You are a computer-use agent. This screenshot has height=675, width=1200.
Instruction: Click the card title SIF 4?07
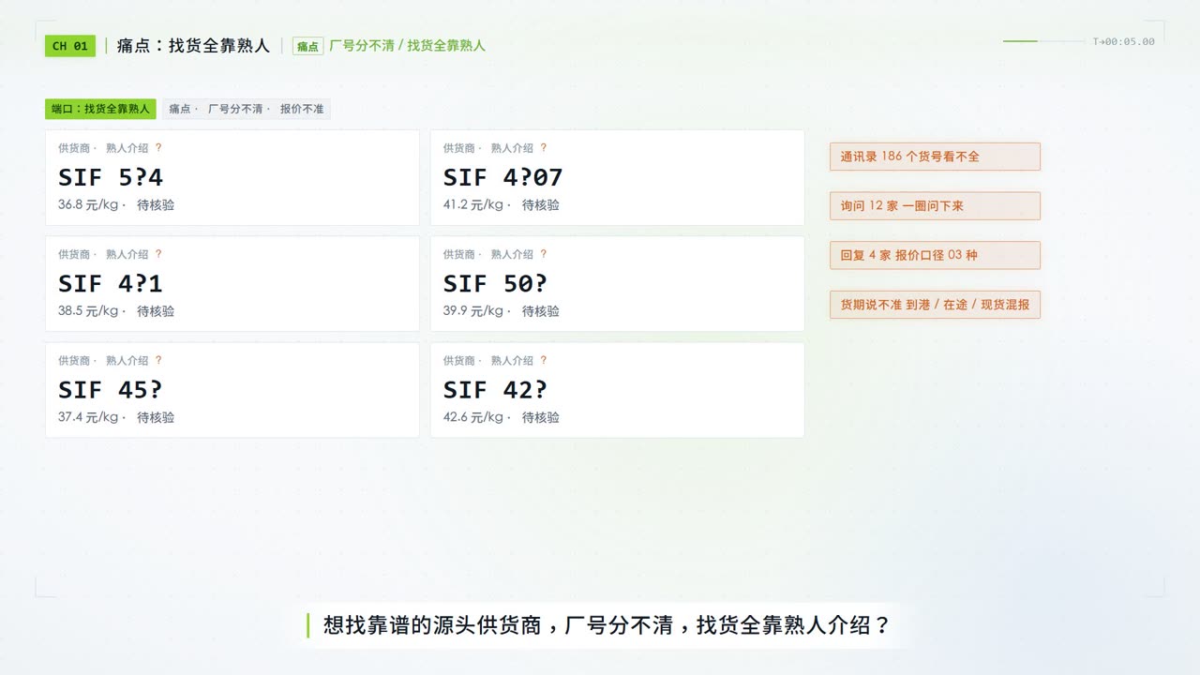[502, 177]
